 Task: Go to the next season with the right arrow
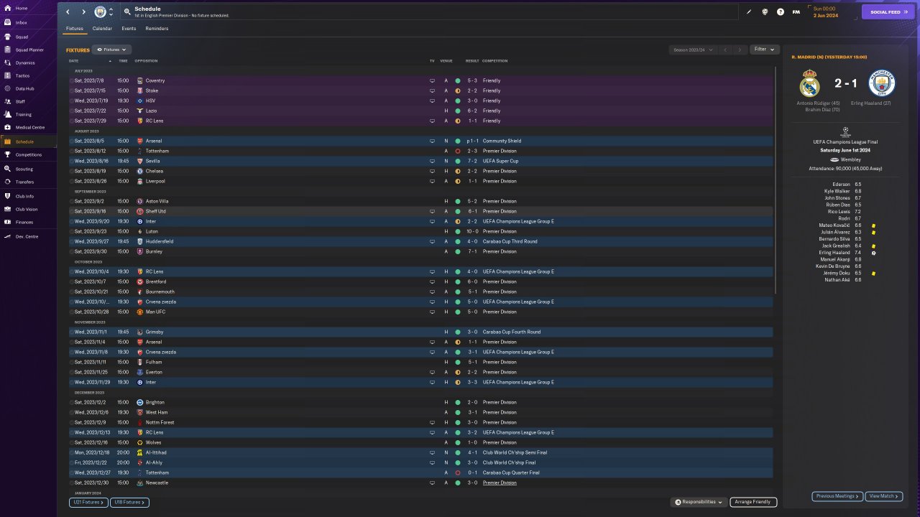coord(740,50)
